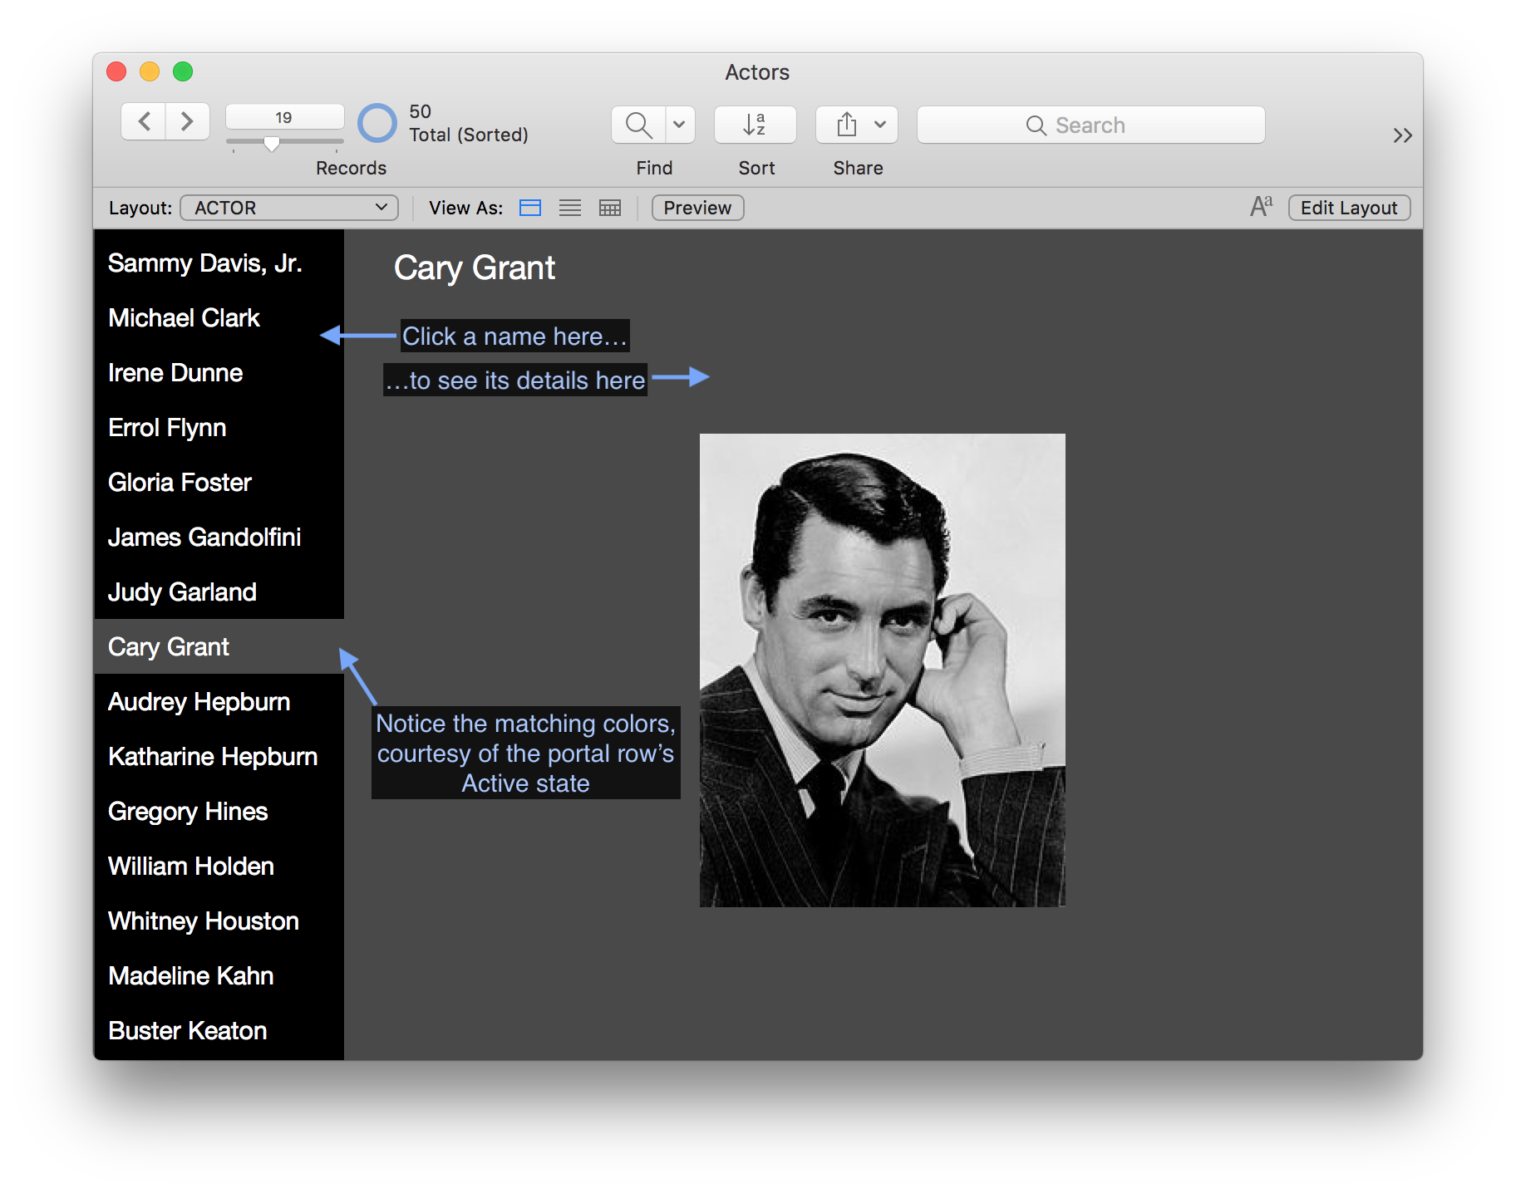Screen dimensions: 1516x1193
Task: Click the Find magnifying glass button
Action: [638, 125]
